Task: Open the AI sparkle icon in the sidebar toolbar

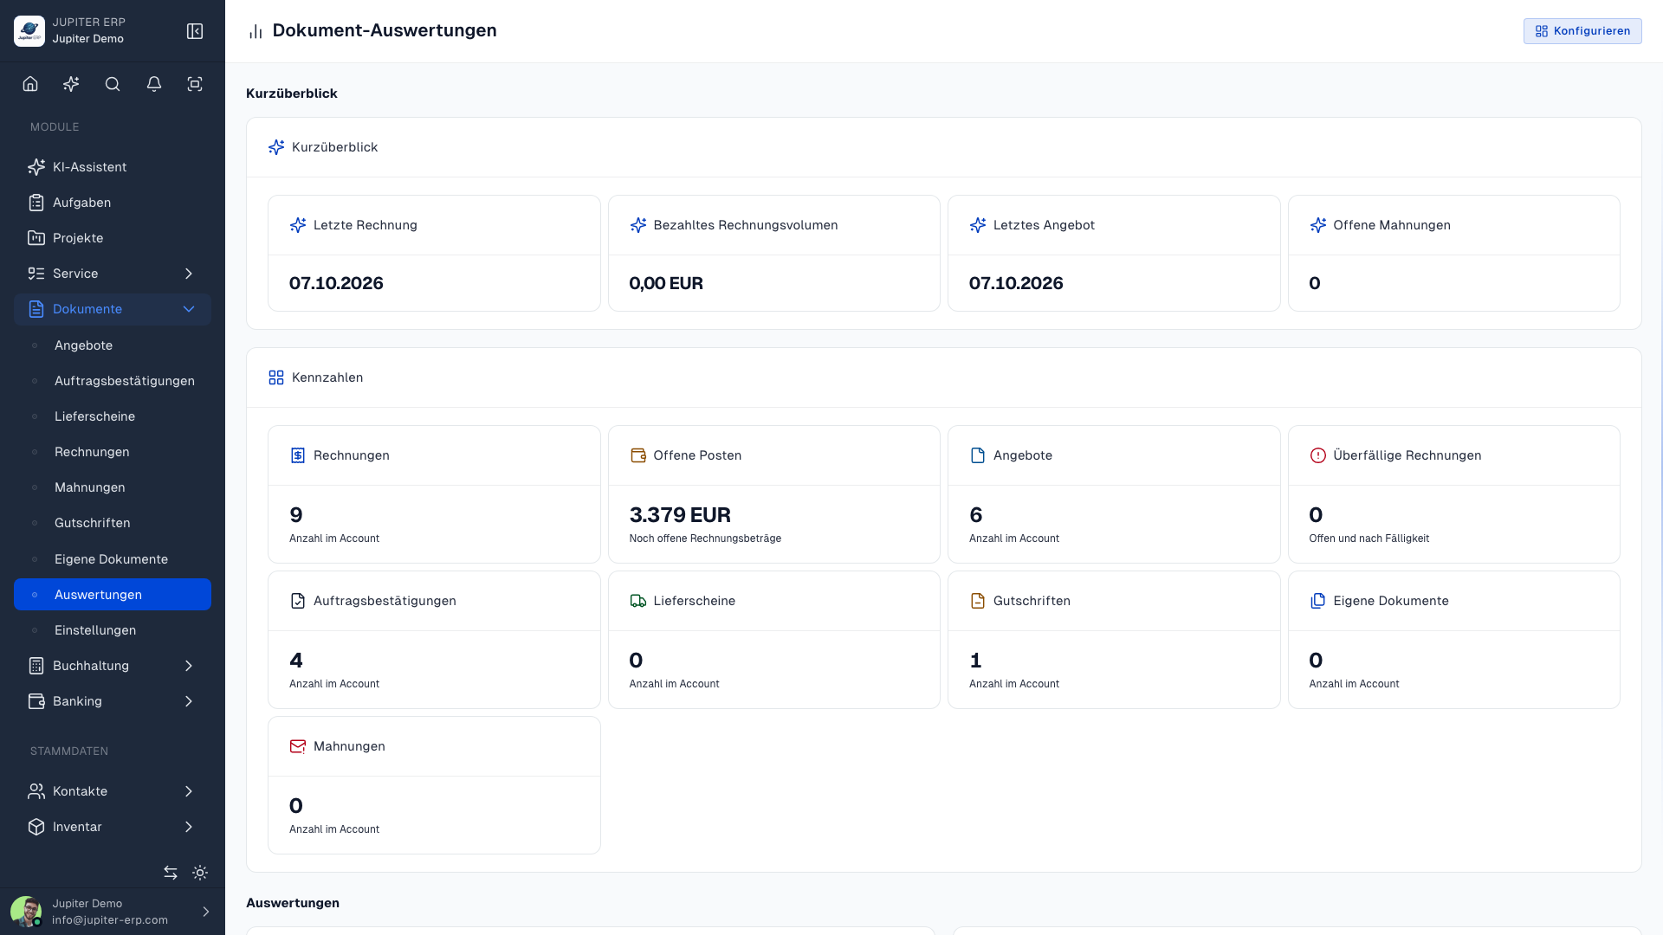Action: click(71, 84)
